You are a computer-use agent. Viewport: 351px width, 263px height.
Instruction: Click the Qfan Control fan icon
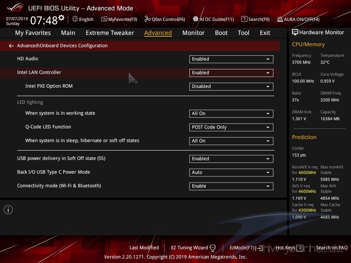[147, 19]
